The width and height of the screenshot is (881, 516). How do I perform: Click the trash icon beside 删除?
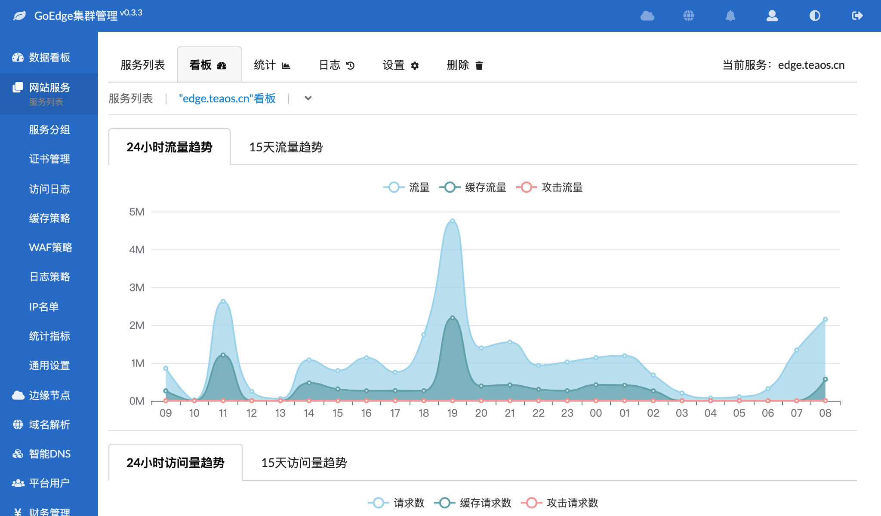[479, 65]
